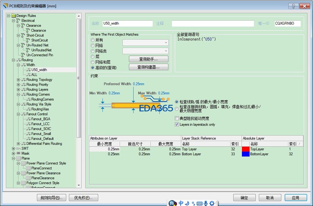Image resolution: width=313 pixels, height=206 pixels.
Task: Click the SMT category icon
Action: (x=18, y=149)
